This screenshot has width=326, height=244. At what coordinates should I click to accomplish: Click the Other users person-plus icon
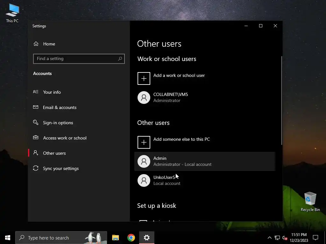click(36, 153)
